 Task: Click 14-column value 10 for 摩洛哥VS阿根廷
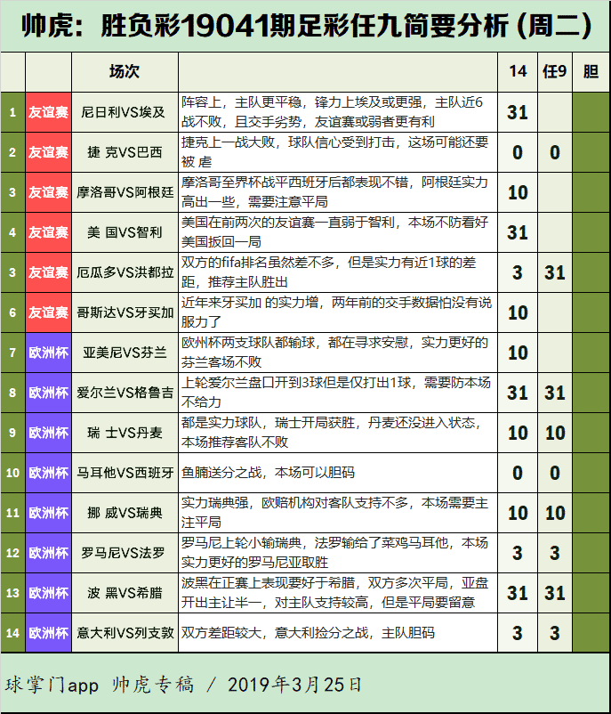[x=518, y=192]
